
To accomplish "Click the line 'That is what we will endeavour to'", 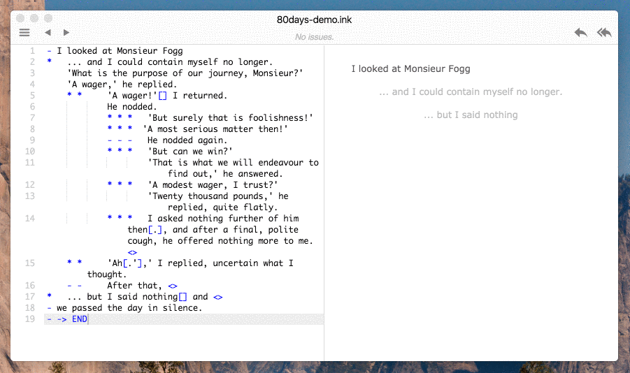I will [233, 163].
